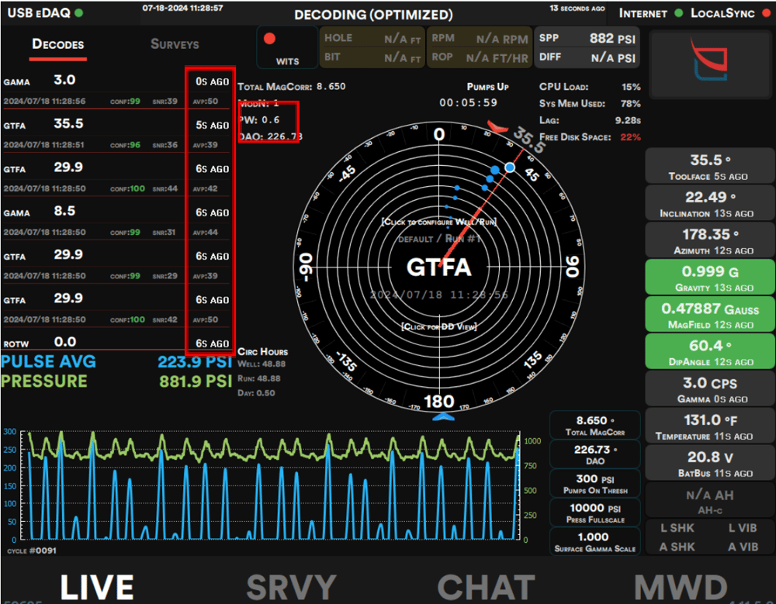
Task: Switch to the Decodes tab
Action: [x=58, y=44]
